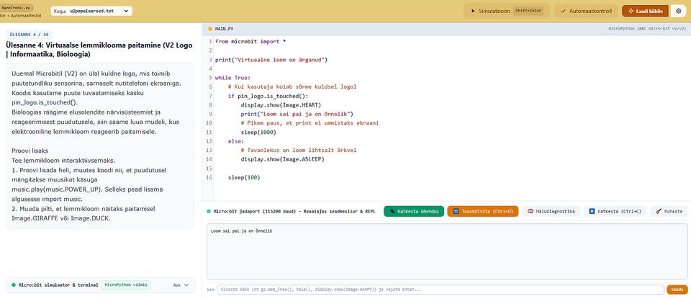This screenshot has height=299, width=691.
Task: Expand simulator panel via Ava chevron
Action: pyautogui.click(x=181, y=285)
